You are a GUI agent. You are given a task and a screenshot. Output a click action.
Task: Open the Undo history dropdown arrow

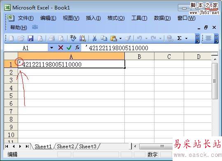[x=146, y=38]
